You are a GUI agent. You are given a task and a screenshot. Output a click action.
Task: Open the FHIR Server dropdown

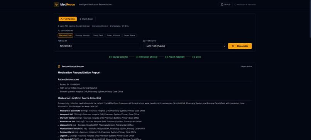[184, 46]
